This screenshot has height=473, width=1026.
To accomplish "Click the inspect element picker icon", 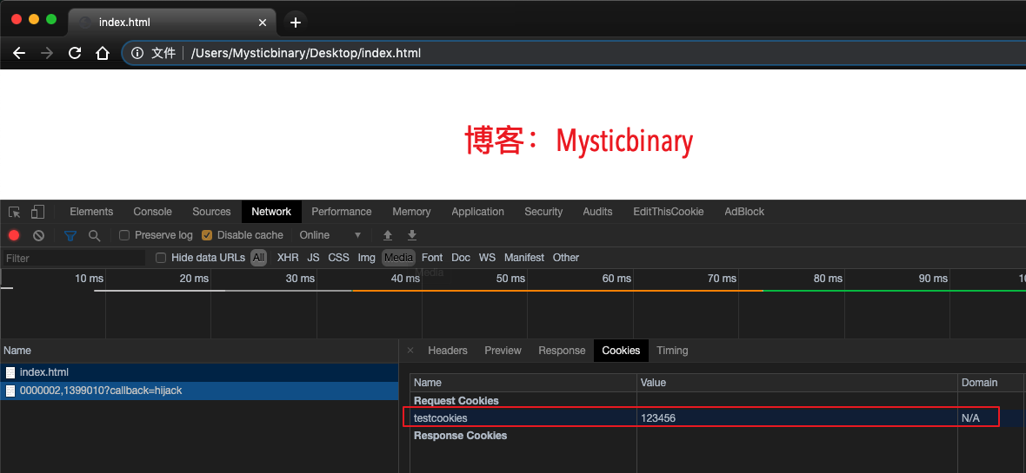I will click(15, 212).
